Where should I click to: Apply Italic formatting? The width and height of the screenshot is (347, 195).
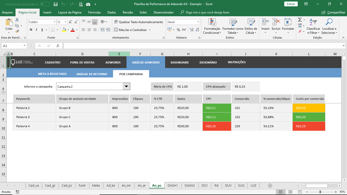(37, 30)
